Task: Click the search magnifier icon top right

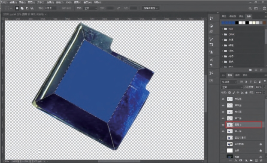Action: (x=250, y=8)
